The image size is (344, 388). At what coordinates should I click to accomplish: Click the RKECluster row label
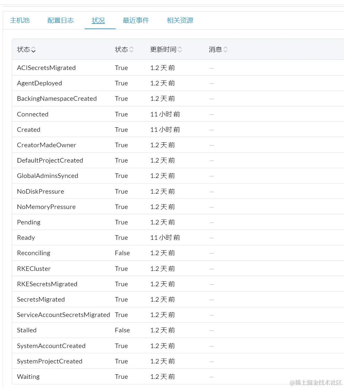(34, 269)
